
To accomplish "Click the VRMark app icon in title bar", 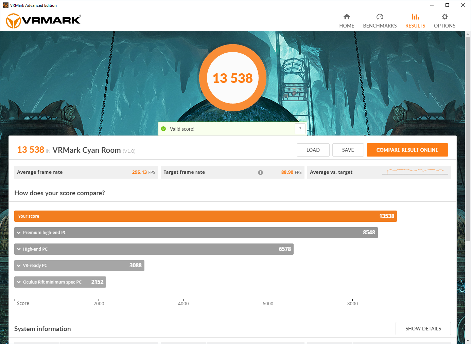I will coord(5,5).
